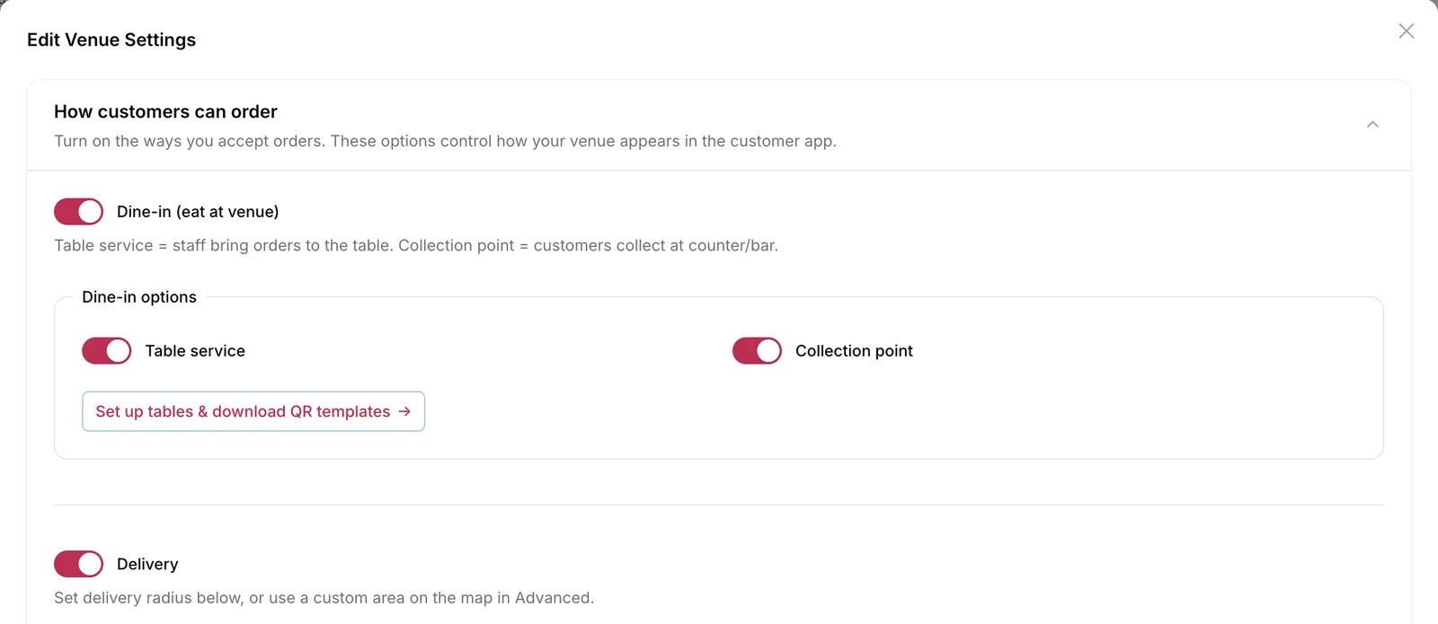Toggle the Delivery switch
Screen dimensions: 1438x624
tap(78, 564)
